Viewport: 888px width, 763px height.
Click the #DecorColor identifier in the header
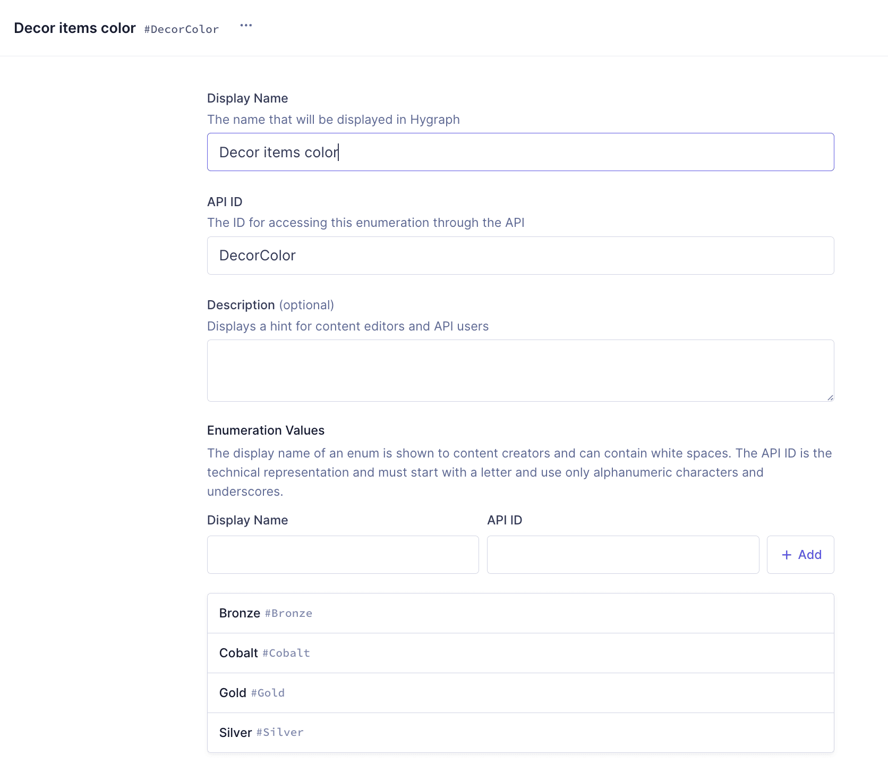[181, 29]
